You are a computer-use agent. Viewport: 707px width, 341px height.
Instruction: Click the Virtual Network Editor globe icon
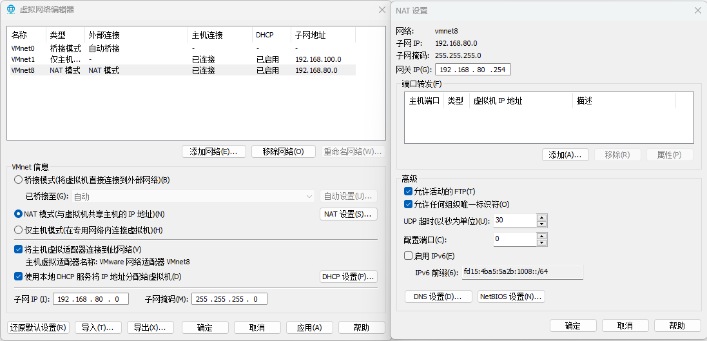click(10, 10)
